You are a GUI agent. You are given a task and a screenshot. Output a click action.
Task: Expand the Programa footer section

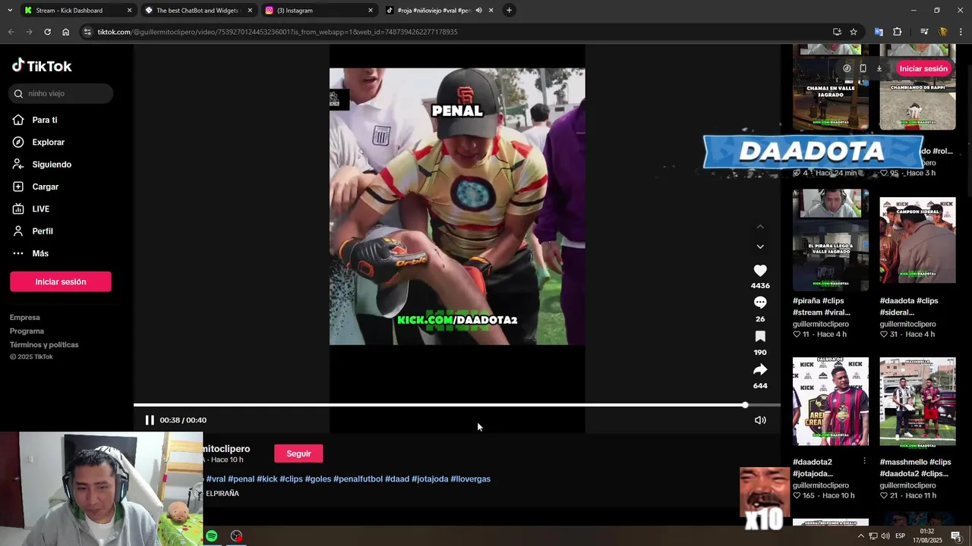(27, 331)
